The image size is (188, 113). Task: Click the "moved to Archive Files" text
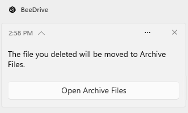click(x=87, y=59)
